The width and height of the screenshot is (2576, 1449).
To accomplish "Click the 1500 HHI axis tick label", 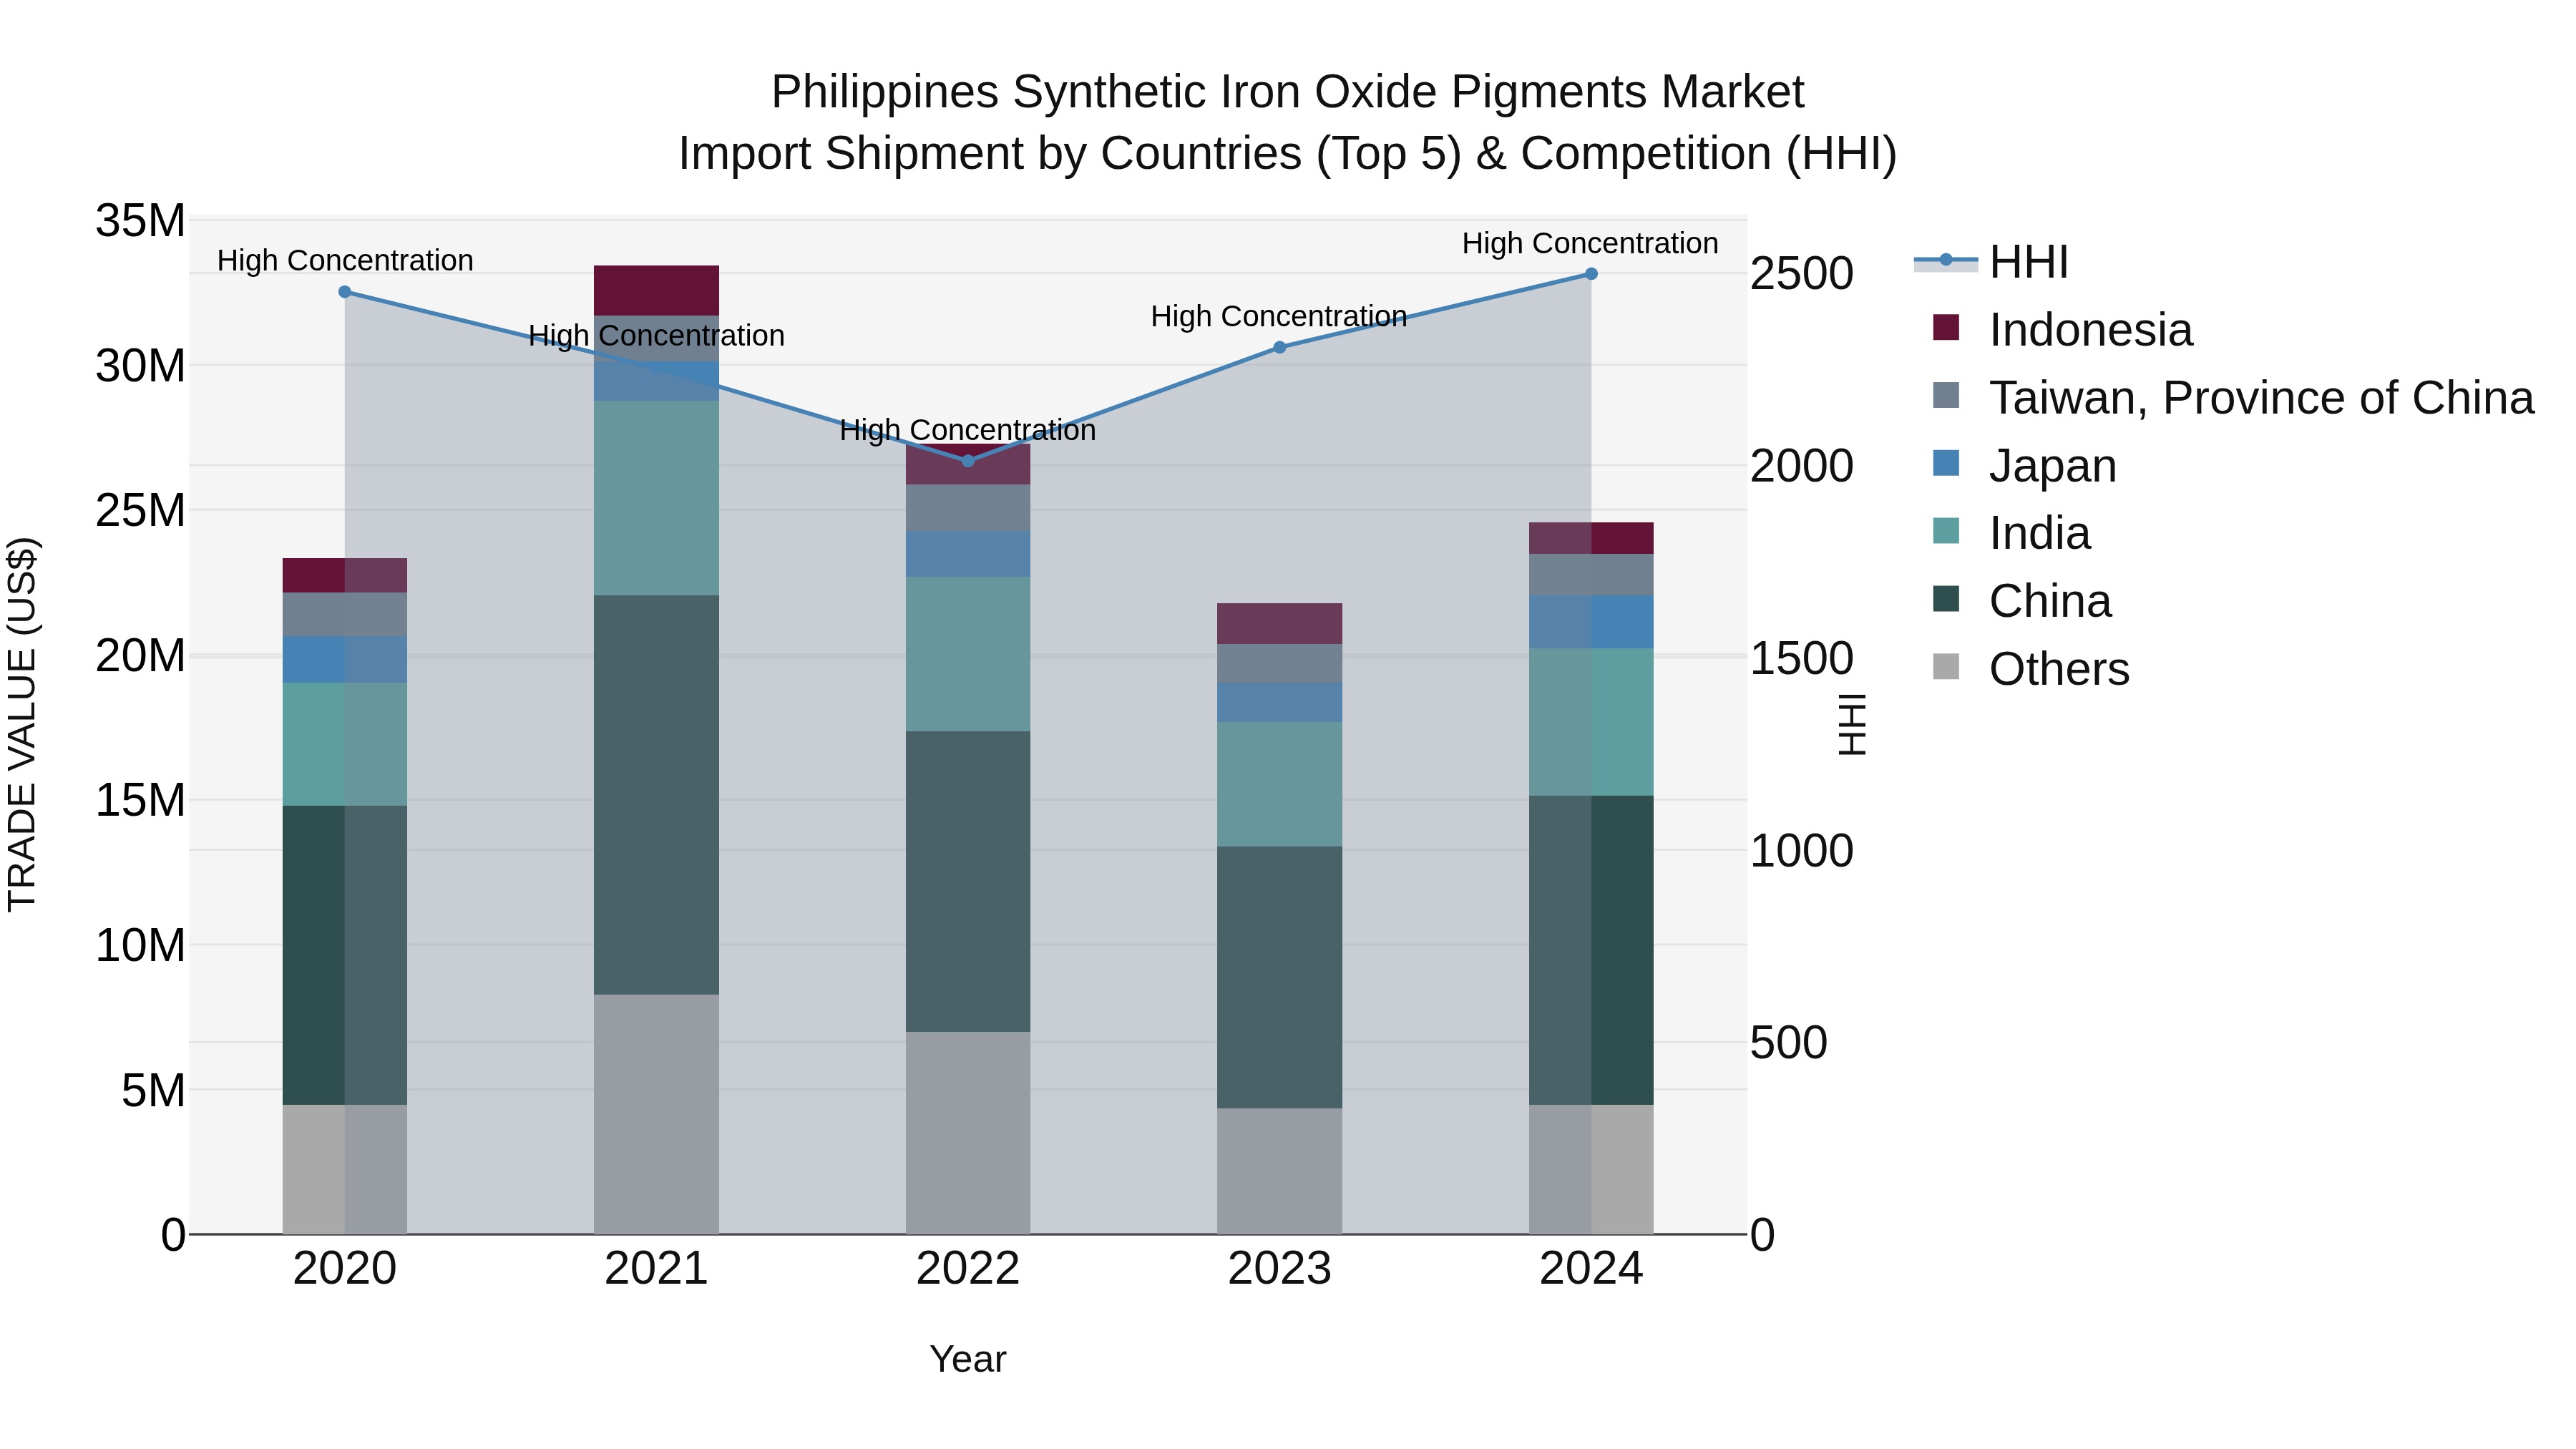I will point(1802,659).
